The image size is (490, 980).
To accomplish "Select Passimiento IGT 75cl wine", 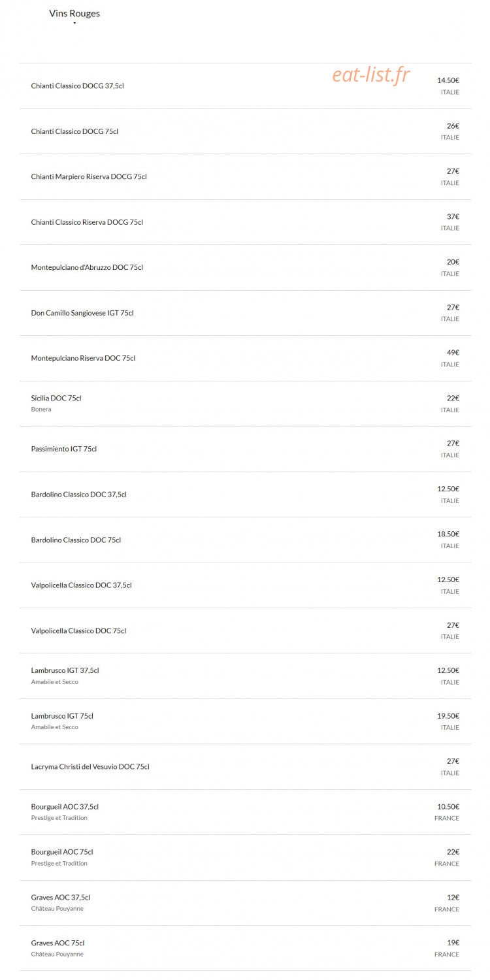I will click(245, 449).
